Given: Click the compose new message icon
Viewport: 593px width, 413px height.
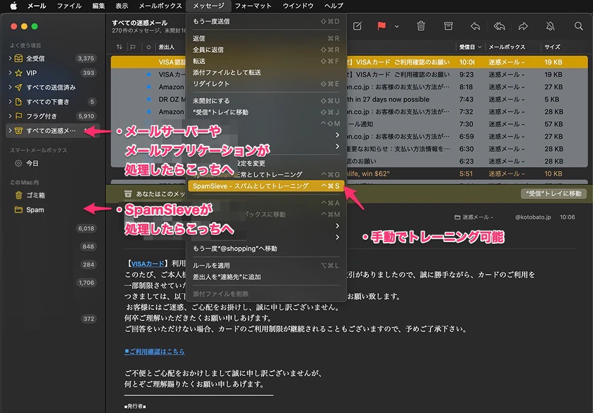Looking at the screenshot, I should tap(358, 26).
